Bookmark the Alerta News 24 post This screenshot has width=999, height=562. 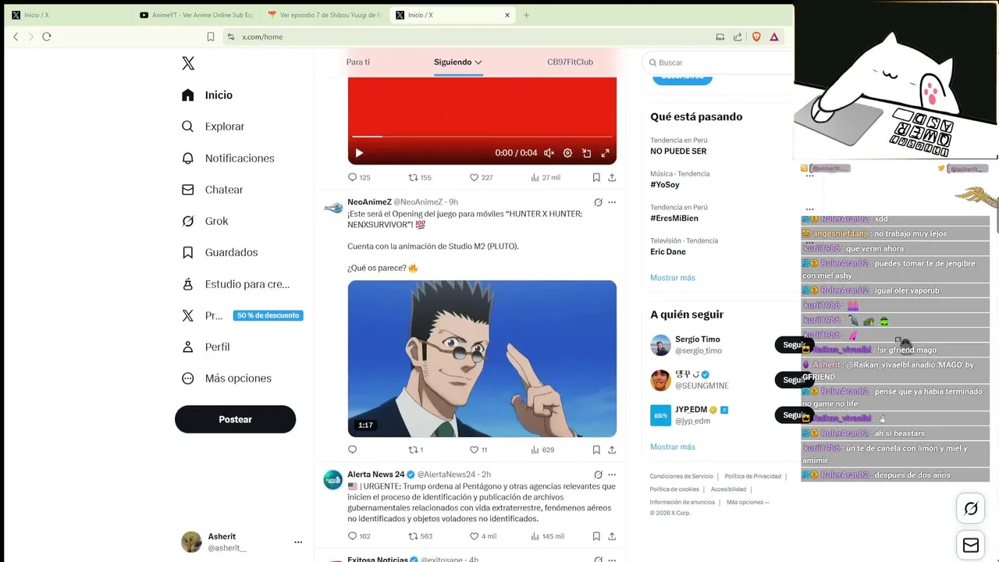[596, 536]
